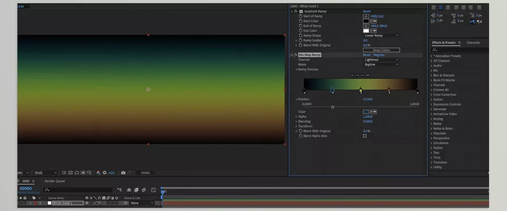Expand the White Solid 1 layer properties
The image size is (507, 211).
point(31,203)
